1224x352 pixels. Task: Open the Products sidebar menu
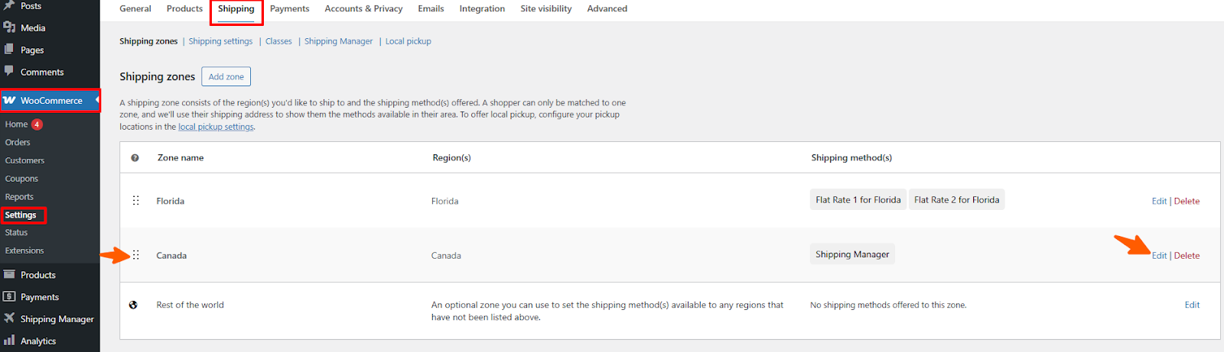(x=37, y=275)
